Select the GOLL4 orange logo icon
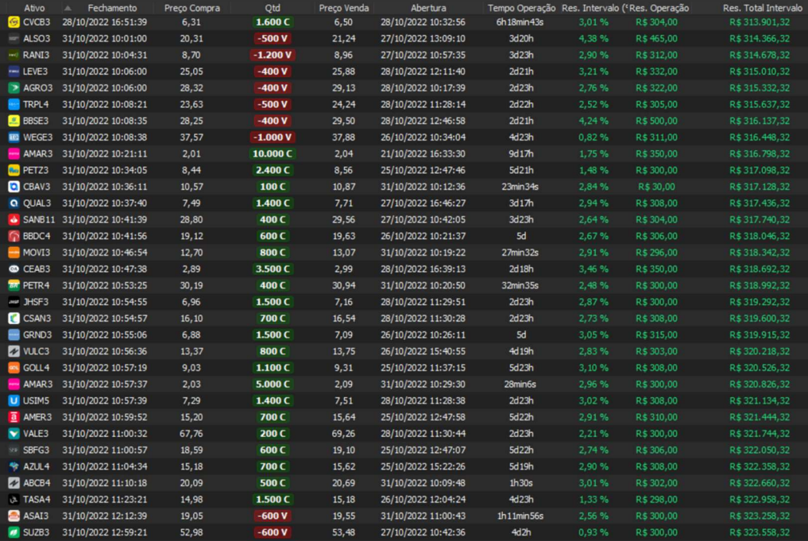 [14, 368]
